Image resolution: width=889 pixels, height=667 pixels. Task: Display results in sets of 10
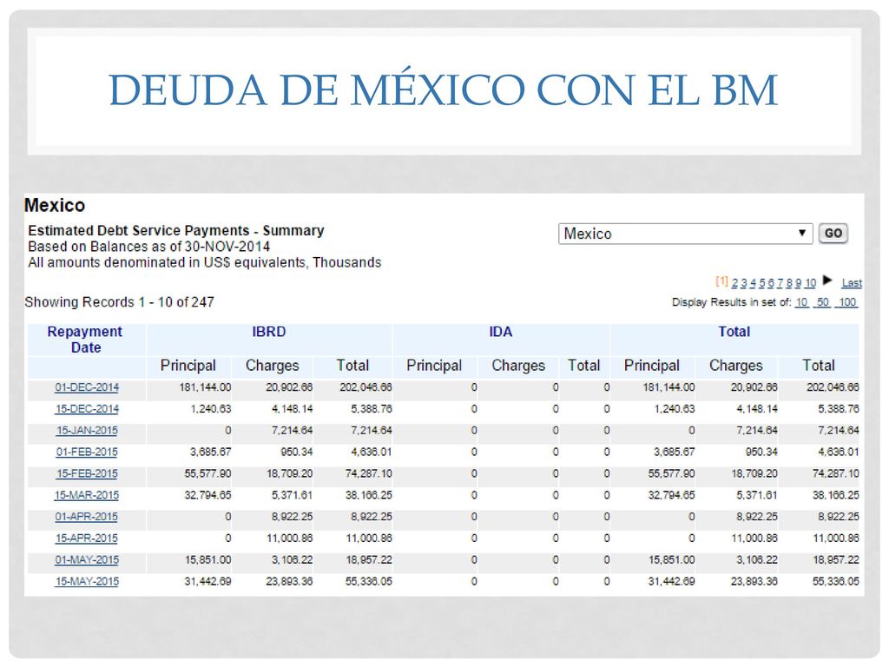801,302
